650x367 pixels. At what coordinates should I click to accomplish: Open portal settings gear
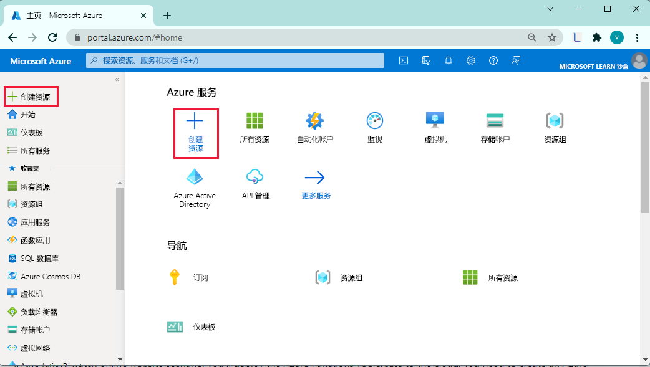point(470,60)
